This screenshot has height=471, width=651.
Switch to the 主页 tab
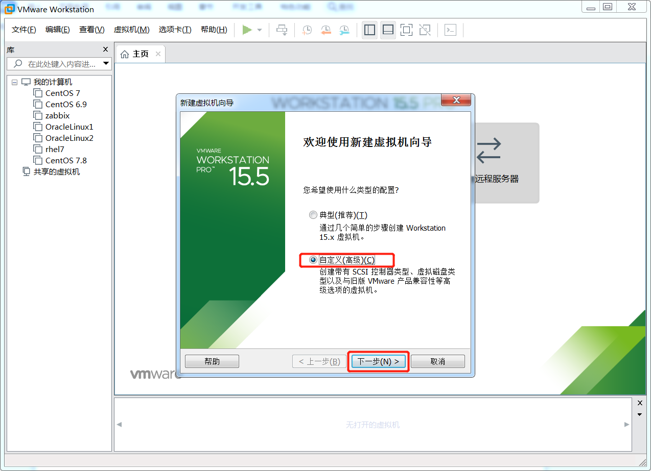point(141,54)
